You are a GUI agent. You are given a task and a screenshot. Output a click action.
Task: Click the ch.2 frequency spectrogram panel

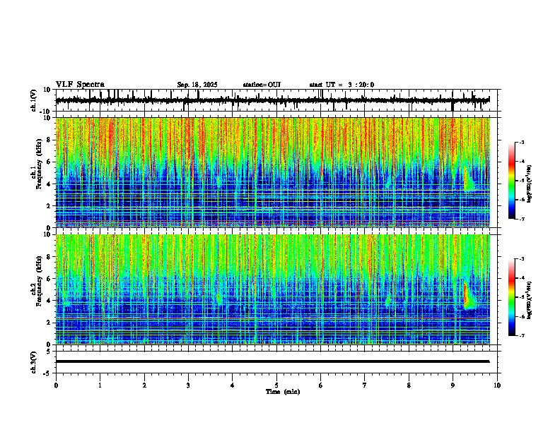point(272,289)
